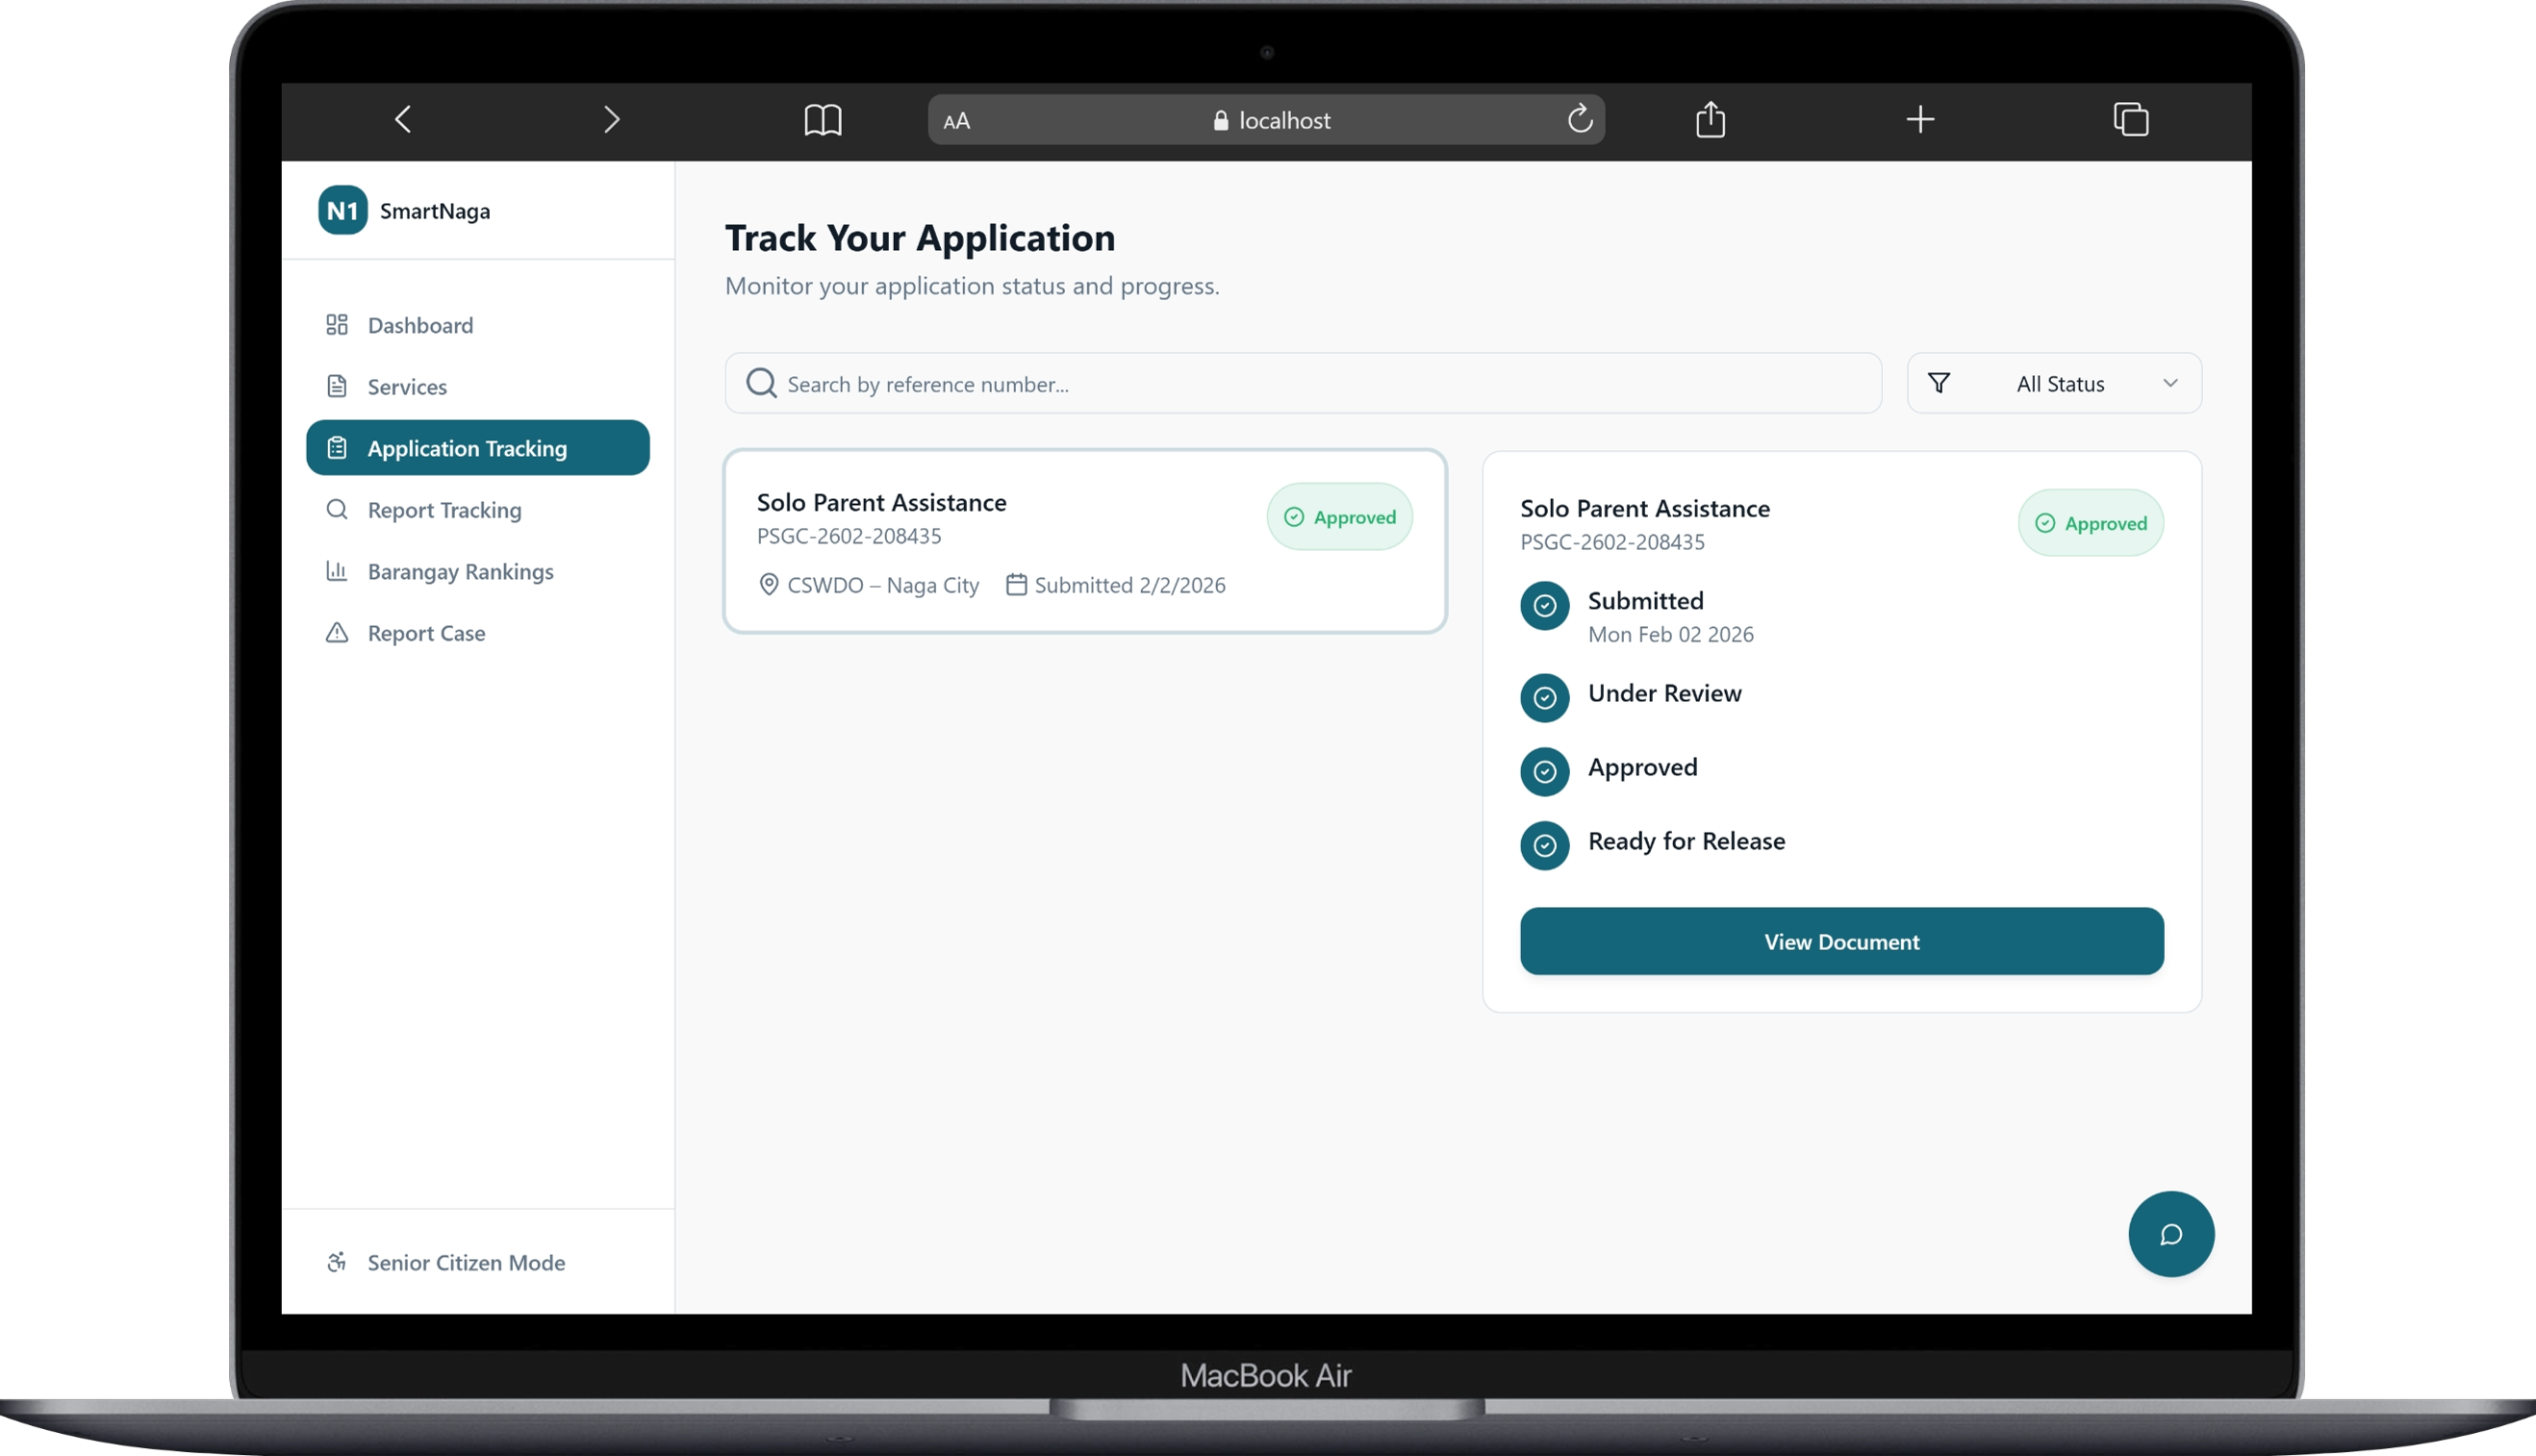
Task: Click the Dashboard grid icon
Action: click(x=337, y=325)
